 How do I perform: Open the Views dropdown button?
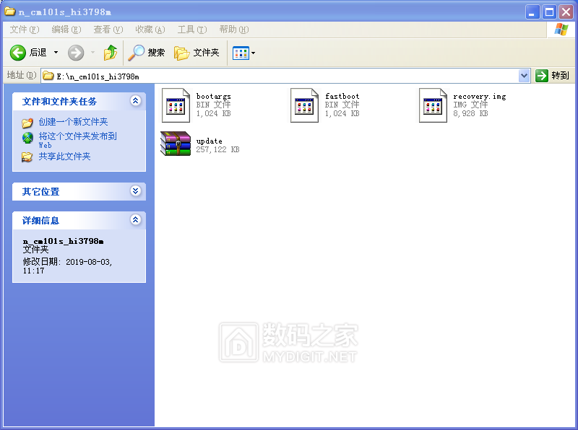tap(243, 53)
